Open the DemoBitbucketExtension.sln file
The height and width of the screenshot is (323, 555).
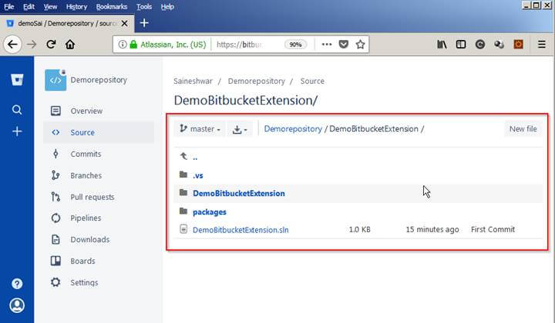coord(240,229)
